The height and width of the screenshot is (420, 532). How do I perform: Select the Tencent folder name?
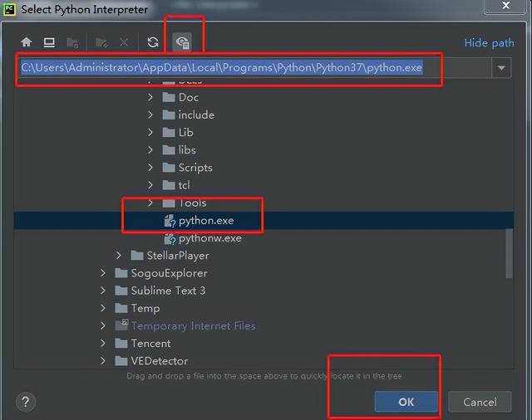click(151, 344)
